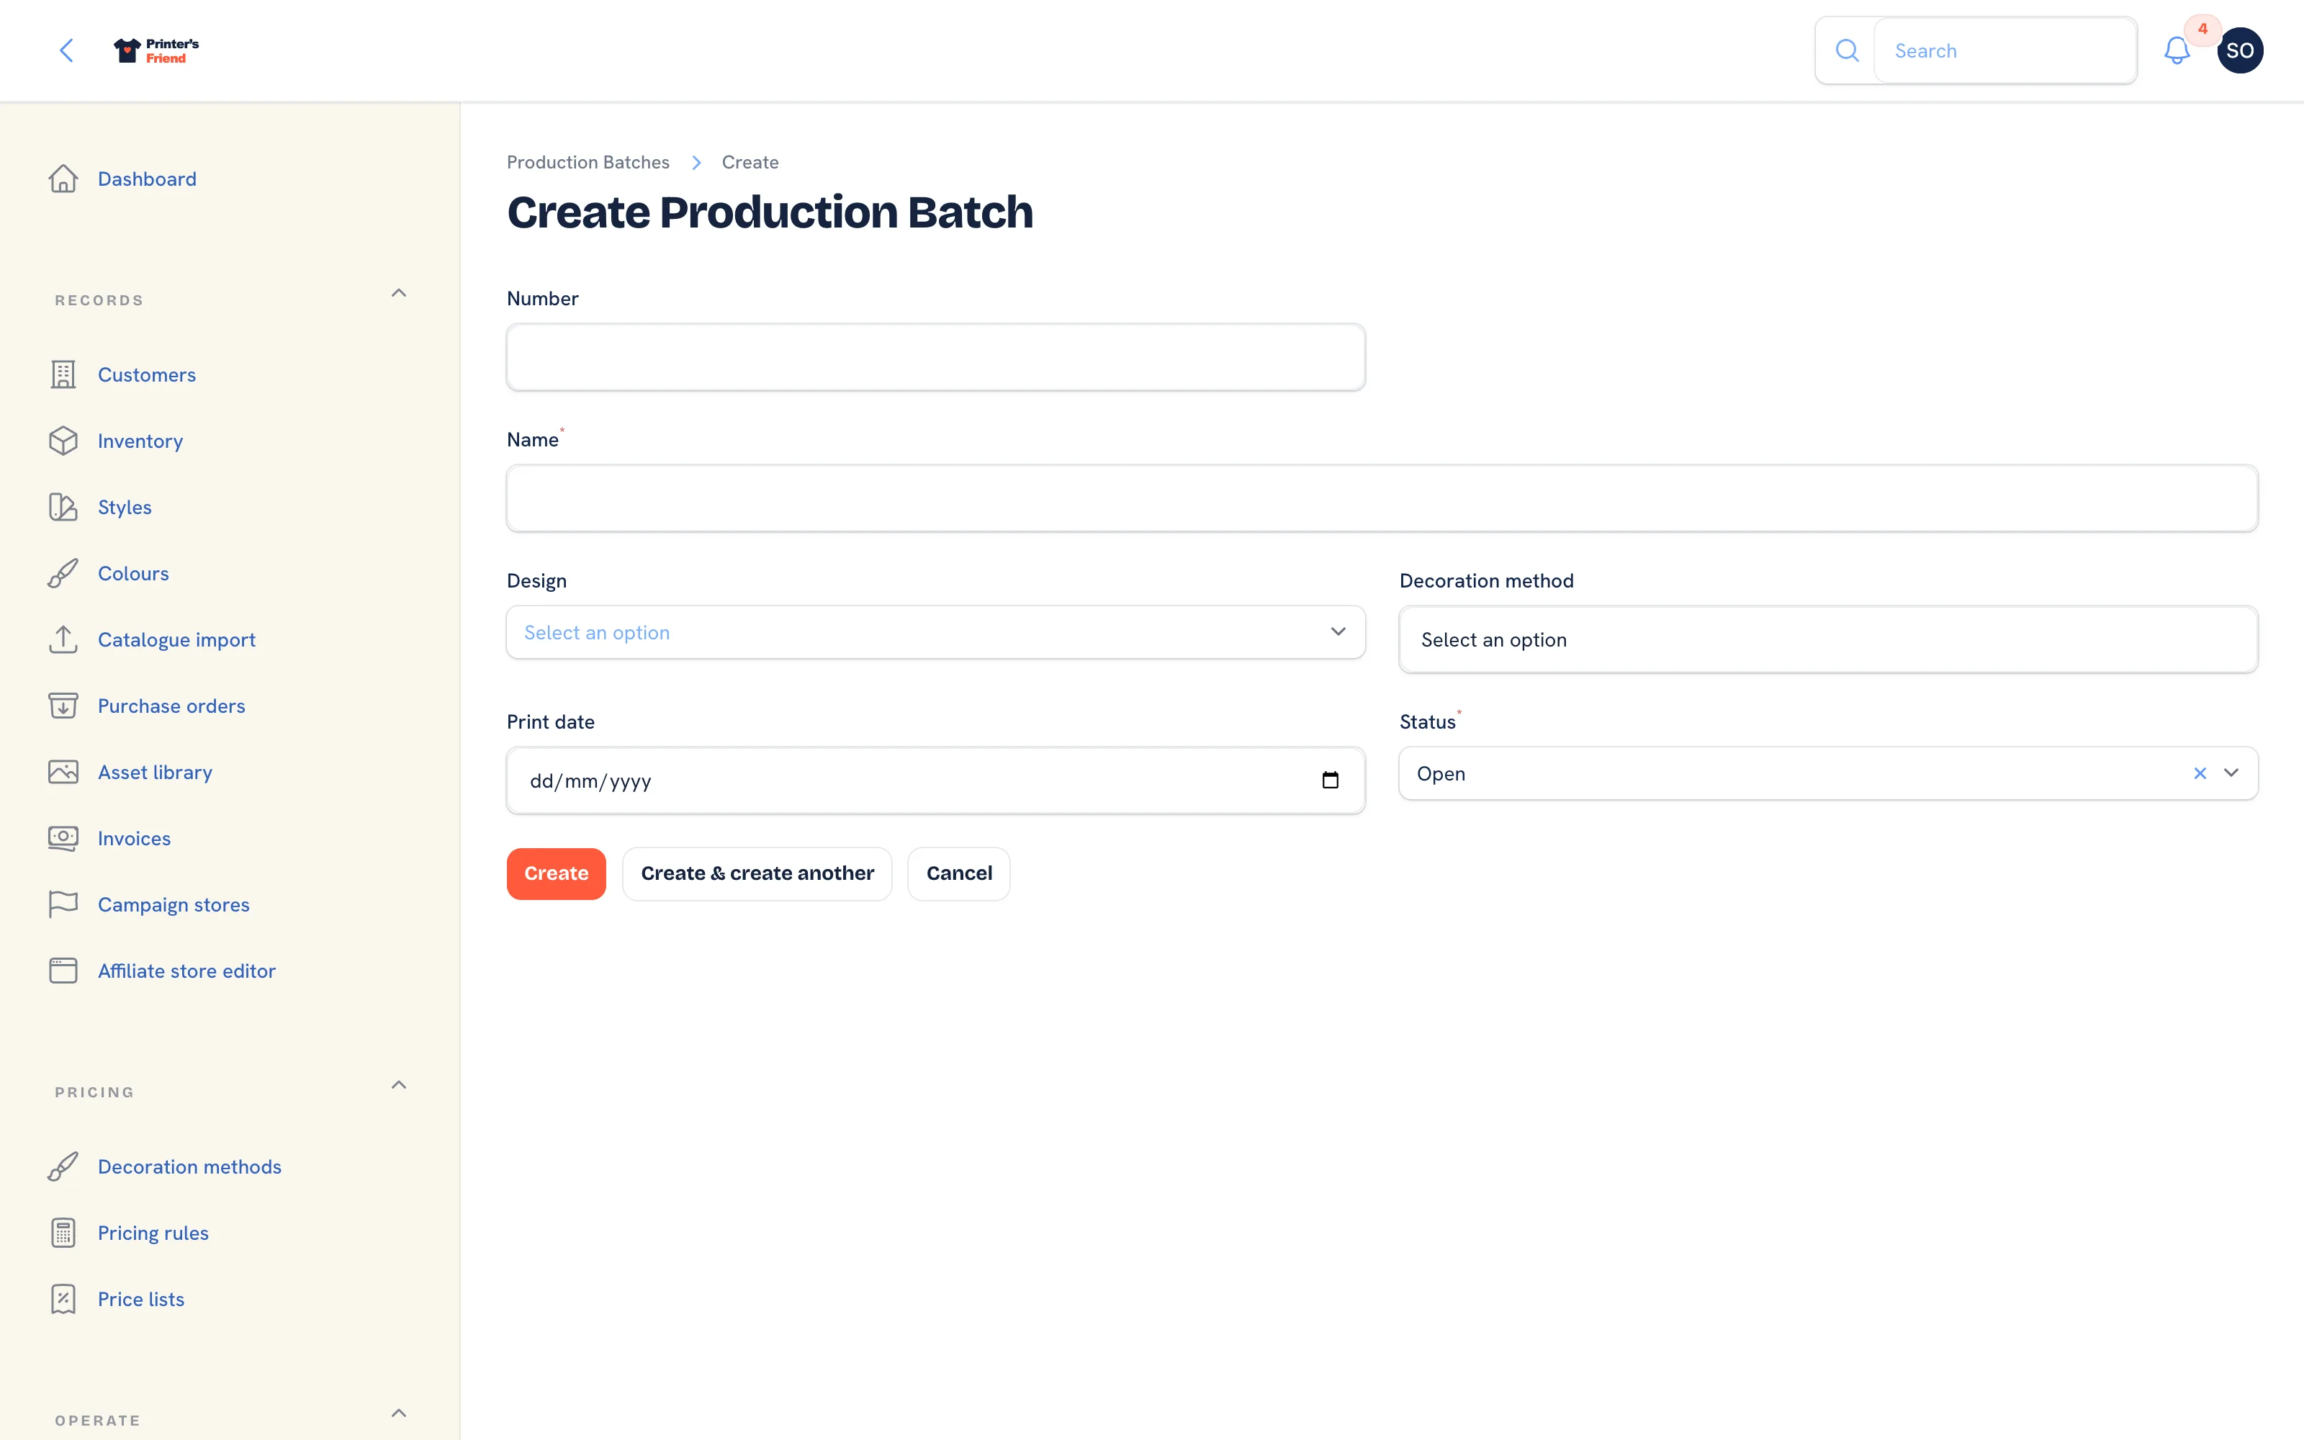The width and height of the screenshot is (2304, 1440).
Task: Click the Styles swatch icon
Action: coord(63,507)
